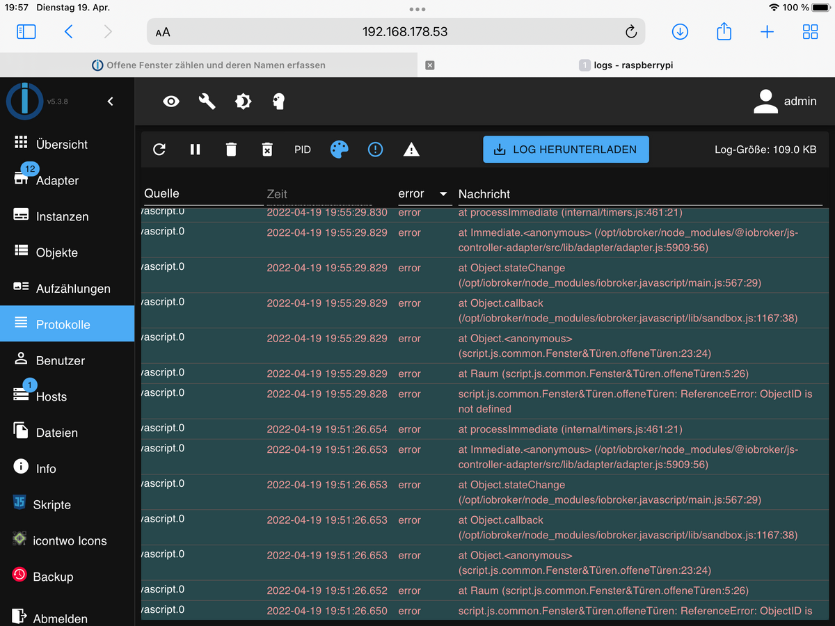This screenshot has height=626, width=835.
Task: Click the head expert mode icon
Action: pyautogui.click(x=279, y=102)
